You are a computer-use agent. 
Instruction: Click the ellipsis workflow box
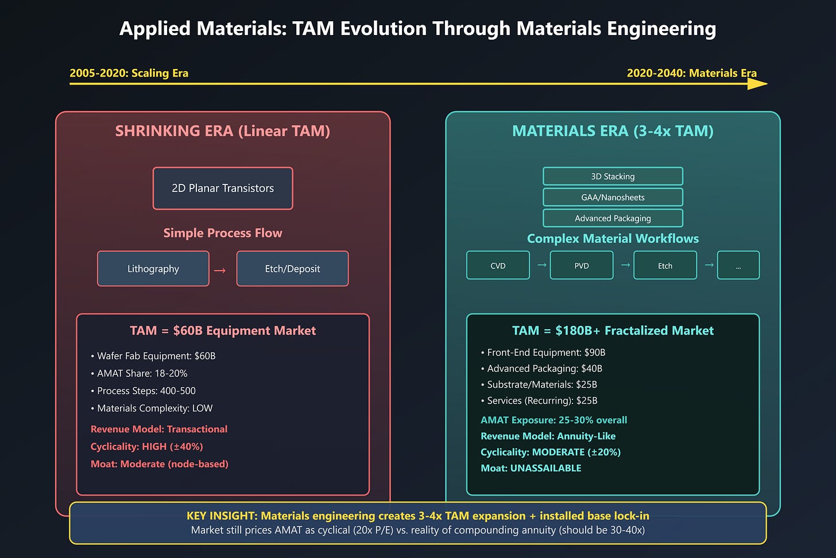click(738, 265)
